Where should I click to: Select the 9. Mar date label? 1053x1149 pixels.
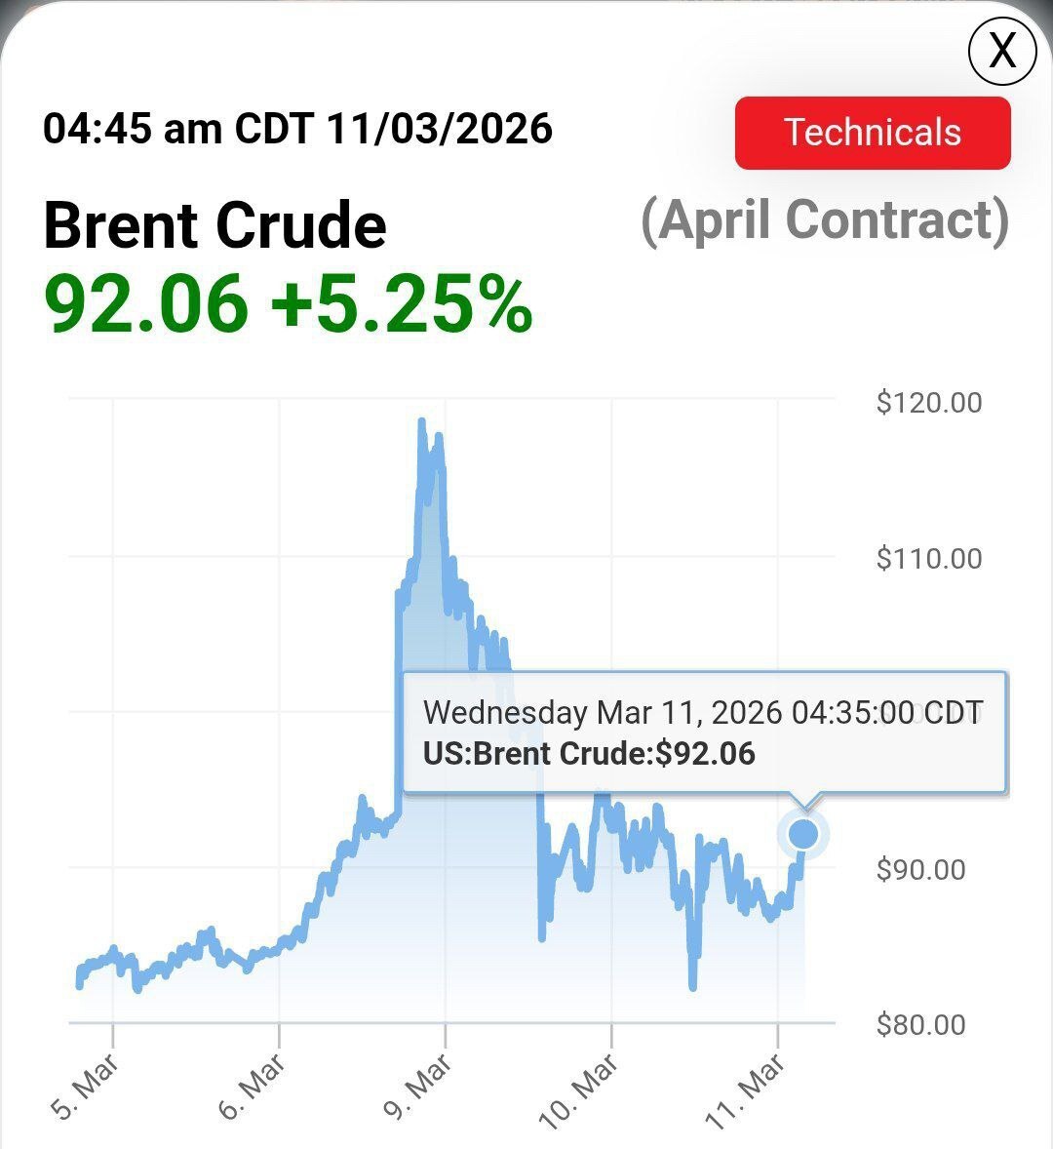coord(417,1085)
